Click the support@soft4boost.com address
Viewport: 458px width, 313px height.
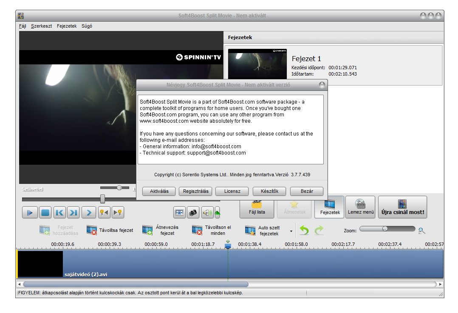point(216,153)
